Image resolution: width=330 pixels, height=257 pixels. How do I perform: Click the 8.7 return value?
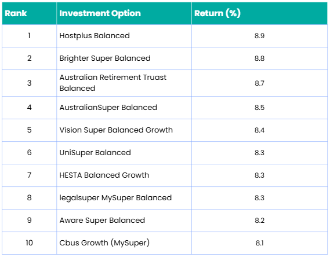[259, 83]
